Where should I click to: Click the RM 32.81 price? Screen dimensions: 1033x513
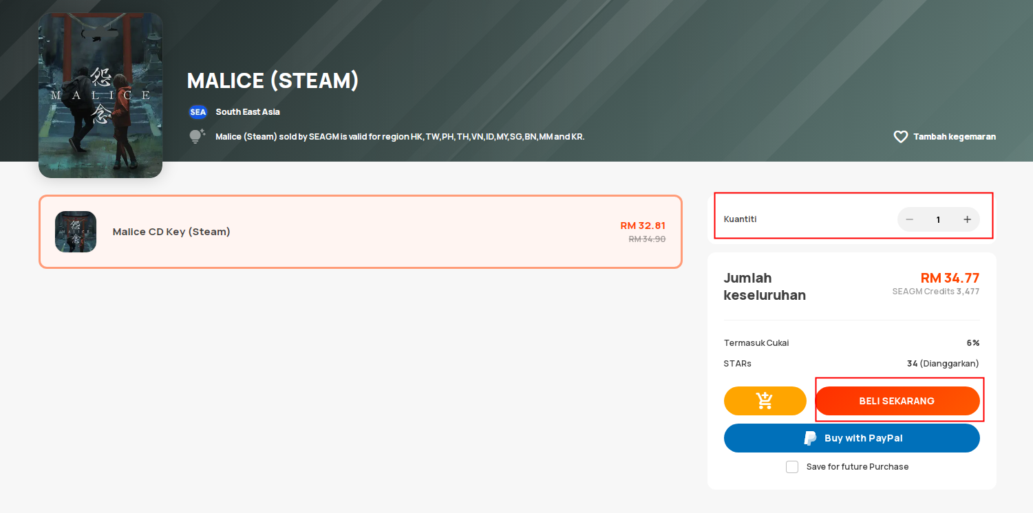click(x=643, y=226)
